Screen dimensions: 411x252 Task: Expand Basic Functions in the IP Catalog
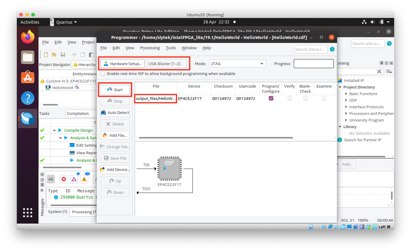(346, 94)
